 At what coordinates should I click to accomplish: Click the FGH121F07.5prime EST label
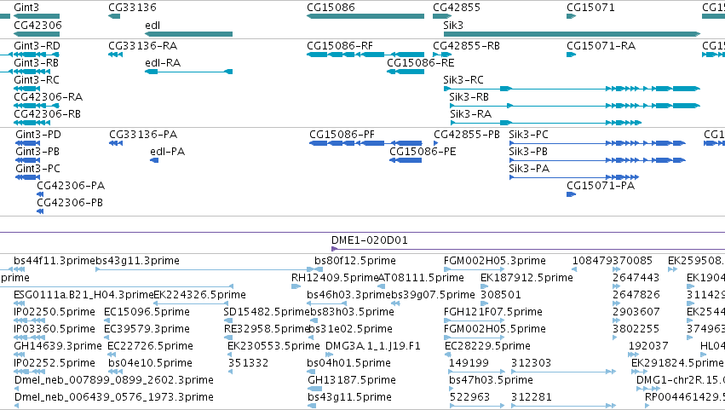click(493, 312)
